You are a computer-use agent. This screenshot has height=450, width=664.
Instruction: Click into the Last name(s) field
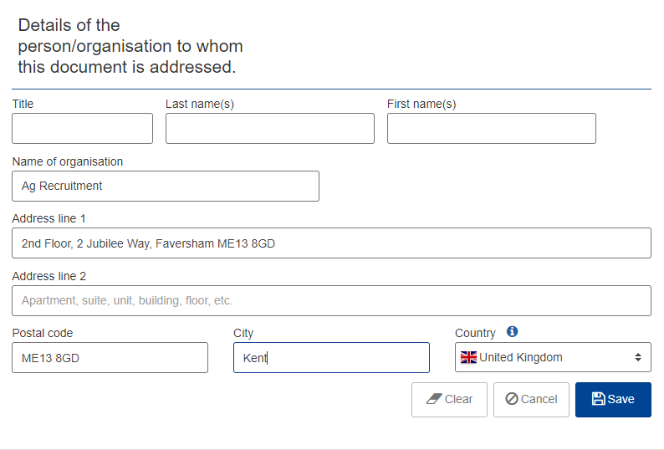tap(269, 129)
